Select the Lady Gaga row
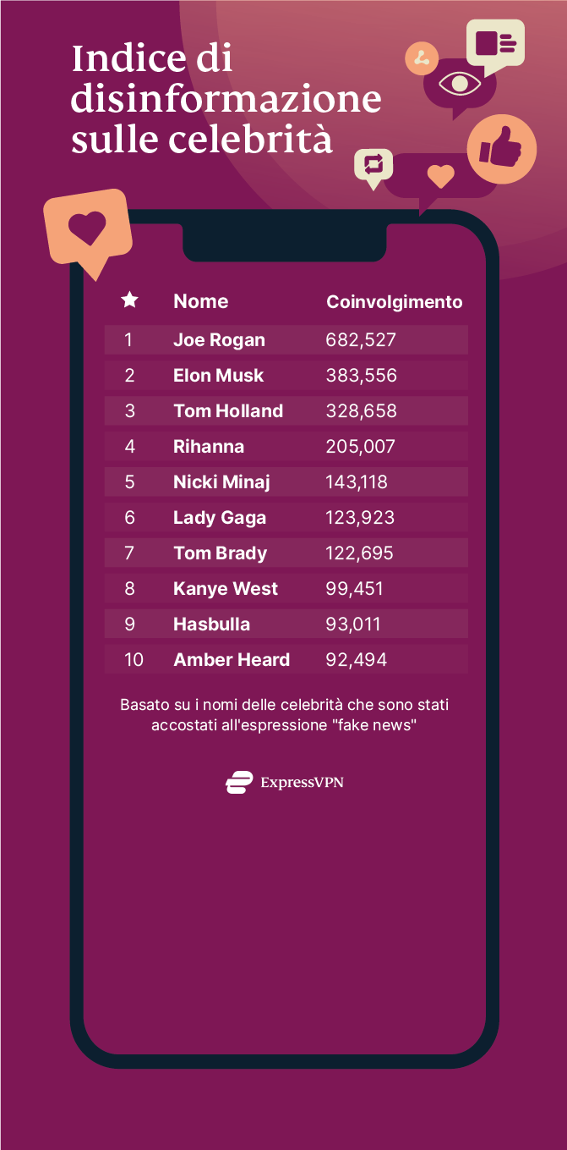This screenshot has width=567, height=1150. (286, 518)
